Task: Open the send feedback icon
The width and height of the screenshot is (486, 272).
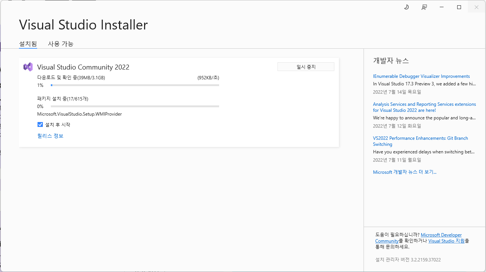Action: pos(424,7)
